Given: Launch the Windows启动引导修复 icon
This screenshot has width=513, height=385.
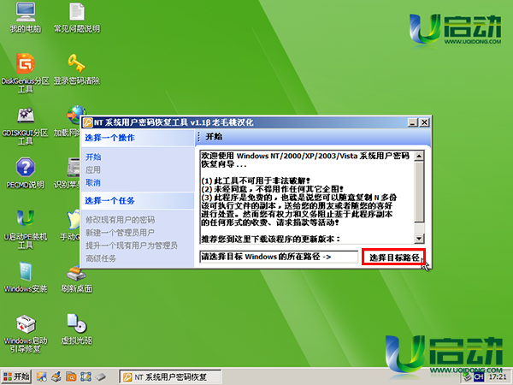Looking at the screenshot, I should click(26, 334).
